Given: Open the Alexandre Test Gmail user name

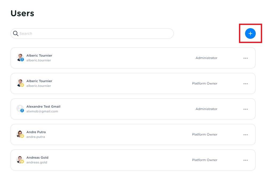Looking at the screenshot, I should 43,107.
